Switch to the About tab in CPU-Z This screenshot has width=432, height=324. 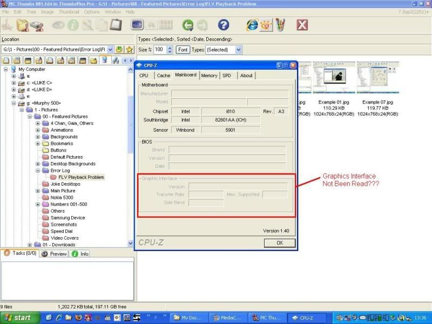[246, 76]
